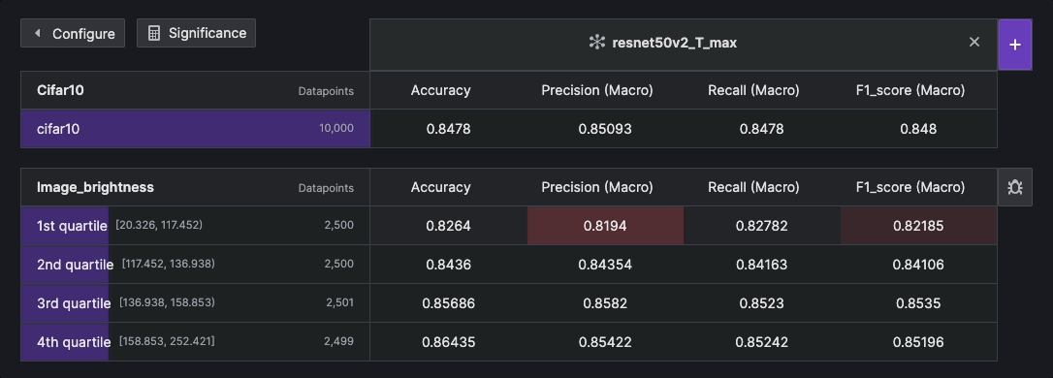Select the 3rd quartile row label
Viewport: 1053px width, 378px height.
(74, 303)
